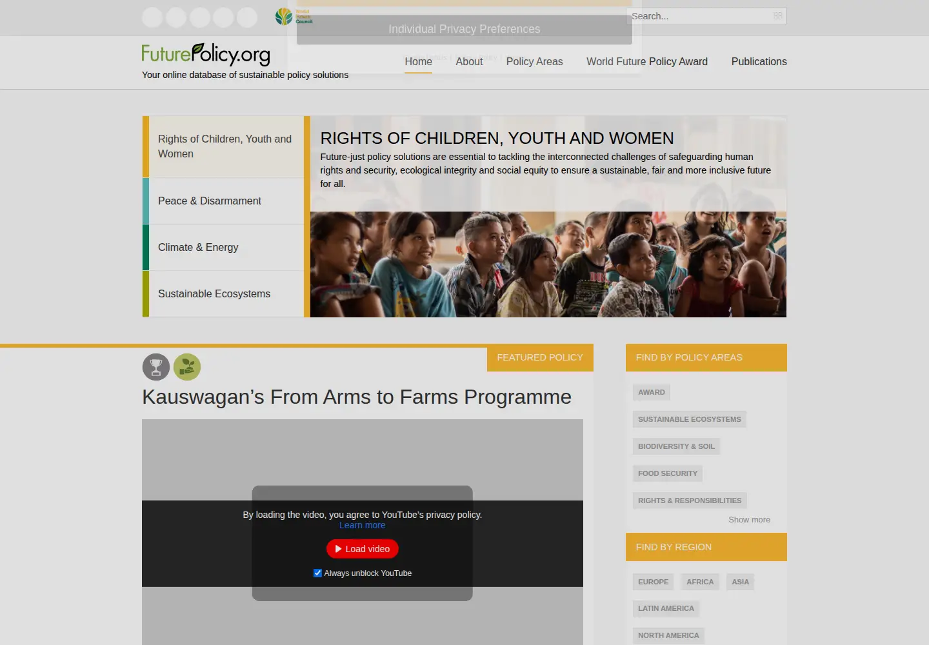
Task: Select the ASIA region tag
Action: click(741, 582)
